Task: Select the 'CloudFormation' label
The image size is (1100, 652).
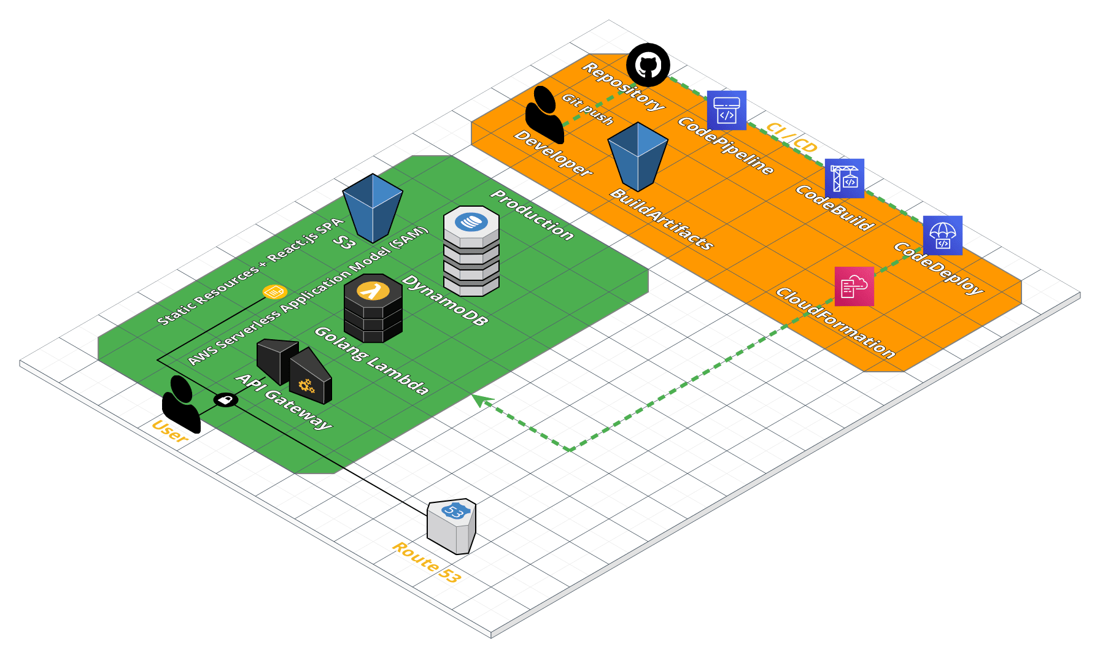Action: point(835,323)
